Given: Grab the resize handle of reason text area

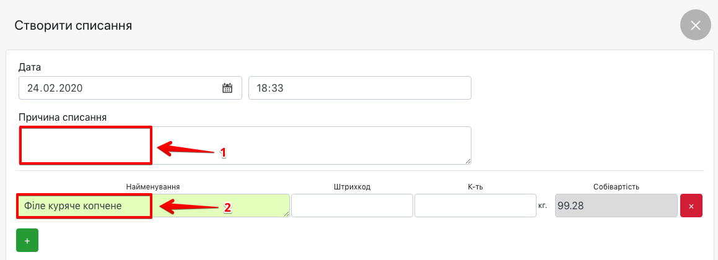Looking at the screenshot, I should 467,160.
